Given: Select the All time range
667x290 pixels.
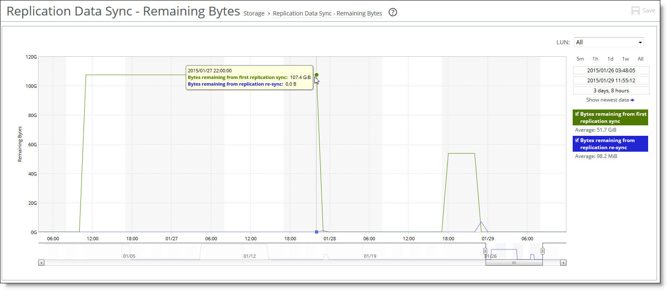Looking at the screenshot, I should pyautogui.click(x=641, y=59).
